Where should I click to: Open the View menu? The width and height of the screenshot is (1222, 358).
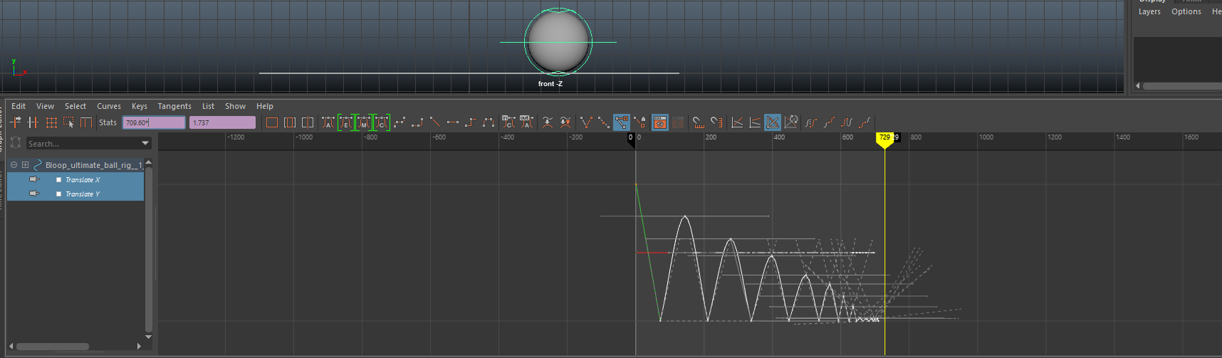pos(45,106)
